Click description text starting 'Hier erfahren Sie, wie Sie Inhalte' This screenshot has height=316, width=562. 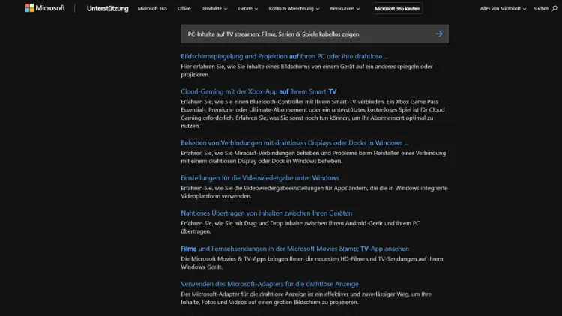306,70
